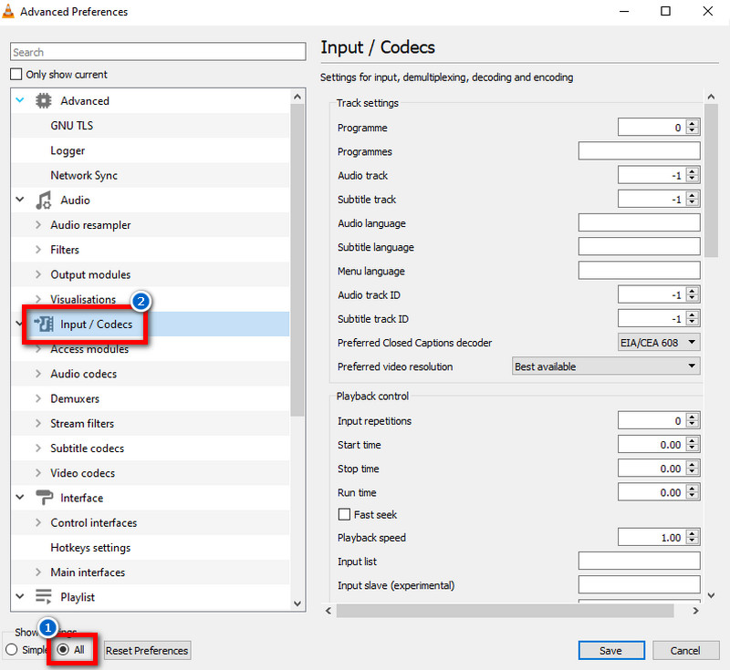Decrease Subtitle track value with down arrow
This screenshot has height=670, width=730.
pyautogui.click(x=693, y=203)
